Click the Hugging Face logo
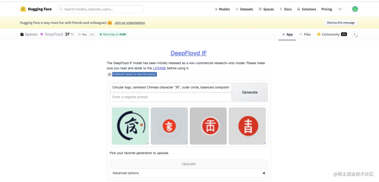This screenshot has width=379, height=182. click(36, 9)
